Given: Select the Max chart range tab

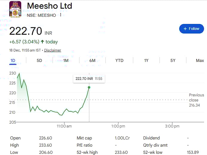Looking at the screenshot, I should [200, 60].
